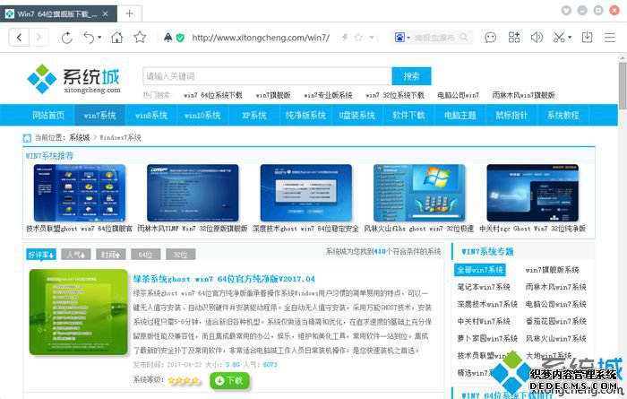Open 电脑主题 in the nav bar
Image resolution: width=627 pixels, height=399 pixels.
click(x=460, y=116)
